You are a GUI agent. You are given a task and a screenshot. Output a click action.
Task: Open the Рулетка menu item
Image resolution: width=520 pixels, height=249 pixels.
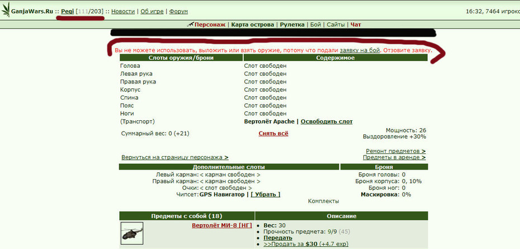click(292, 25)
